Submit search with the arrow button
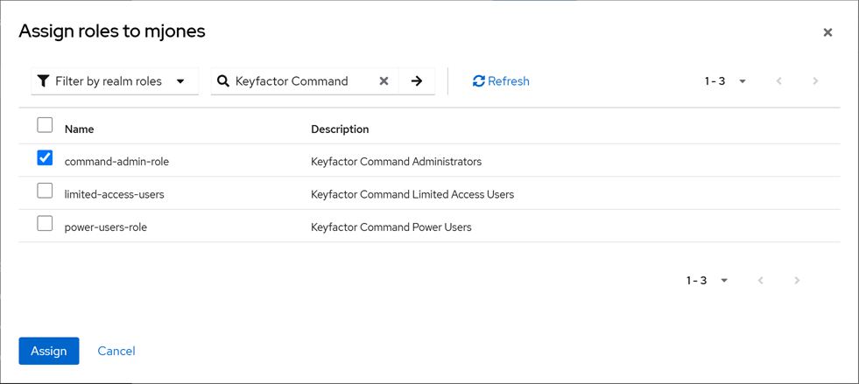 [x=417, y=81]
